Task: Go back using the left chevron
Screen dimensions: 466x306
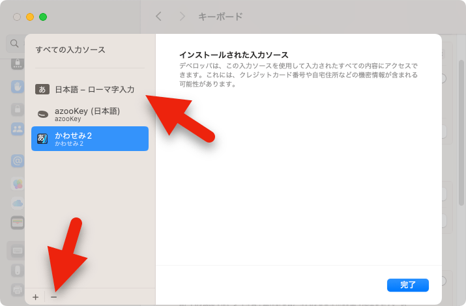Action: (158, 16)
